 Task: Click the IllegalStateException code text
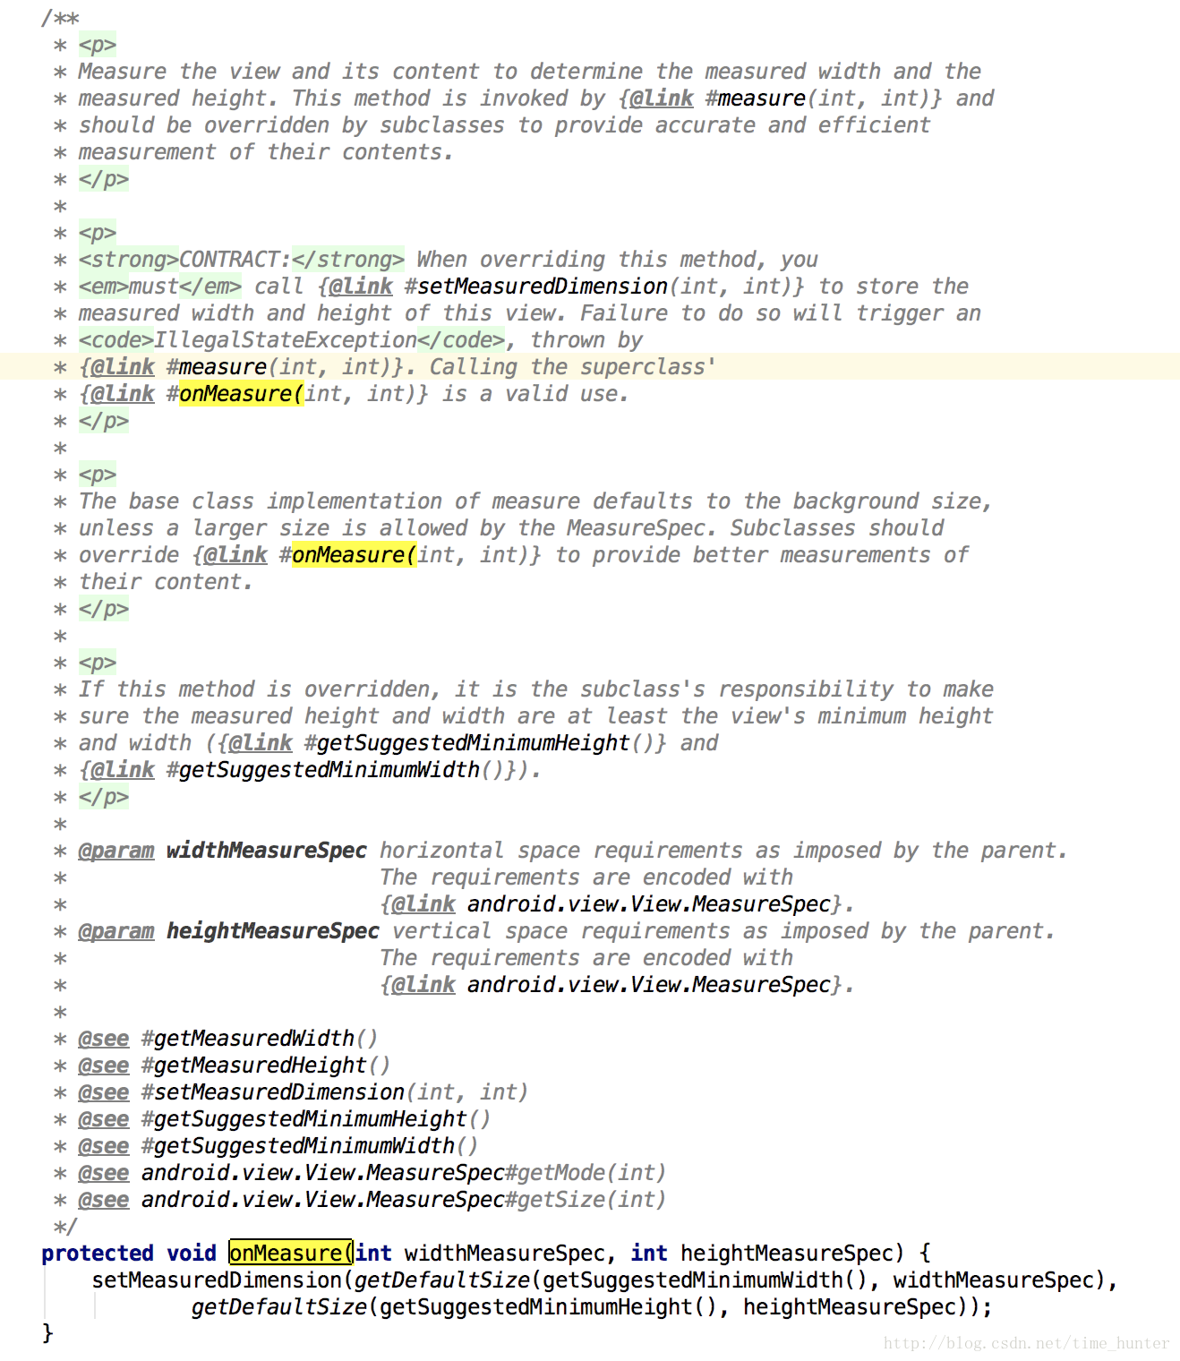coord(286,340)
